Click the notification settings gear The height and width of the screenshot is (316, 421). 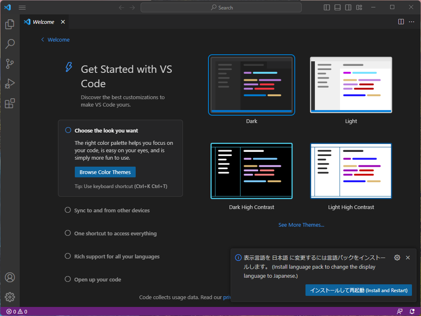(397, 257)
